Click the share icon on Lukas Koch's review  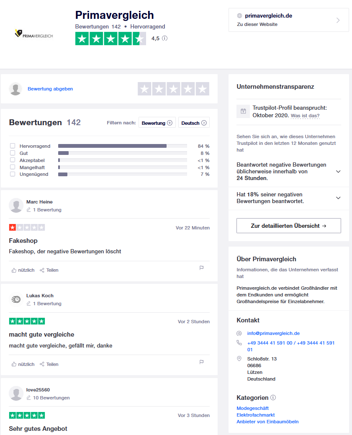tap(42, 364)
